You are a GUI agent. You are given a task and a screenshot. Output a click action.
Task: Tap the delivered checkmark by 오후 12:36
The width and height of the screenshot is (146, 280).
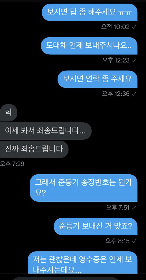point(134,94)
